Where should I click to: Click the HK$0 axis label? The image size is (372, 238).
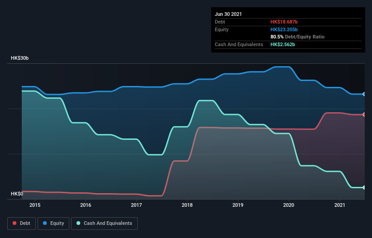tap(17, 194)
